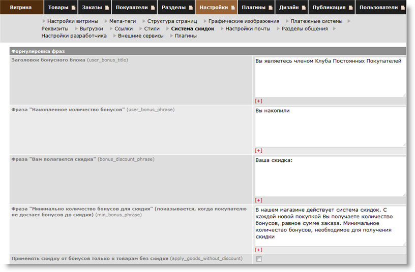The width and height of the screenshot is (415, 272).
Task: Switch to the Пользователи tab
Action: coord(378,8)
